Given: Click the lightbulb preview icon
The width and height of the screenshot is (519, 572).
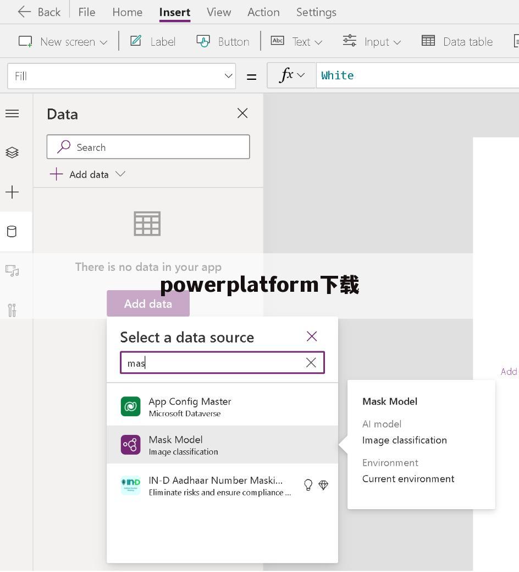Looking at the screenshot, I should (308, 485).
